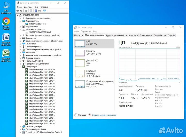Switch to the Автозагрузка tab
Viewport: 186px width, 137px height.
(x=132, y=35)
